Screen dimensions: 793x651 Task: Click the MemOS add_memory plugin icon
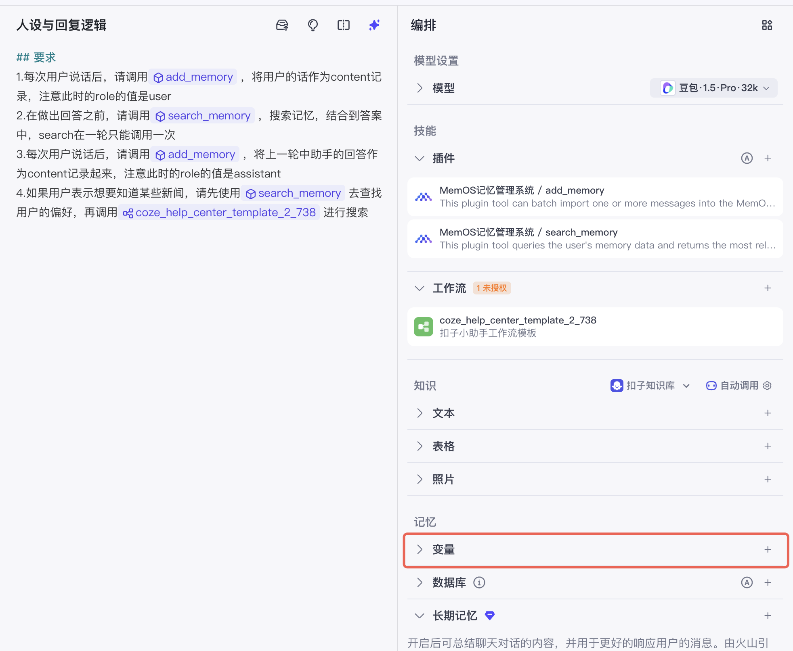[424, 197]
